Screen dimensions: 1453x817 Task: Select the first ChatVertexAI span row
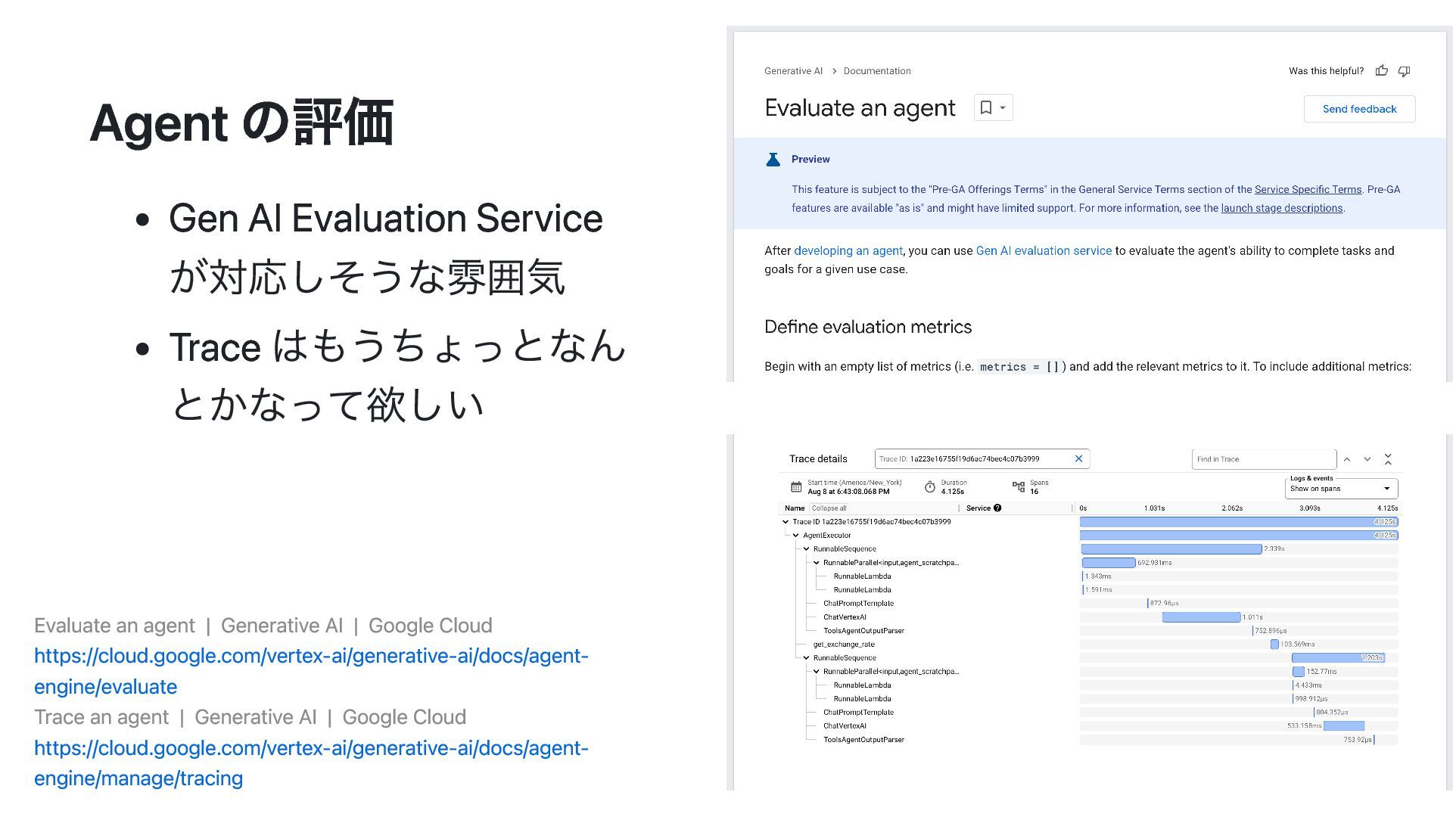pyautogui.click(x=845, y=617)
